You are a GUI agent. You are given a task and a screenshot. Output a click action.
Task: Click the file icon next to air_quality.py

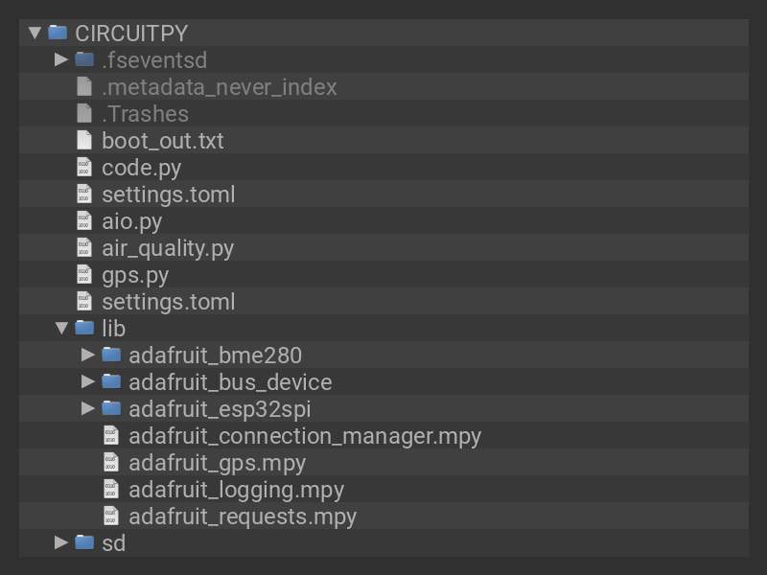(84, 248)
